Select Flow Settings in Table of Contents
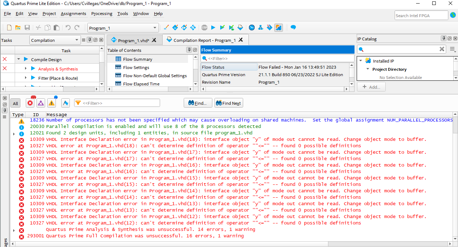 click(x=136, y=68)
